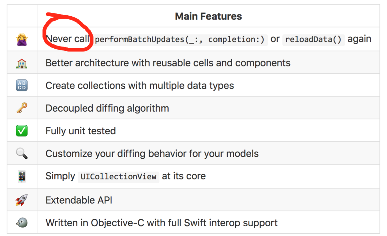Click "Create collections with multiple data types" text
This screenshot has width=387, height=236.
click(x=140, y=85)
